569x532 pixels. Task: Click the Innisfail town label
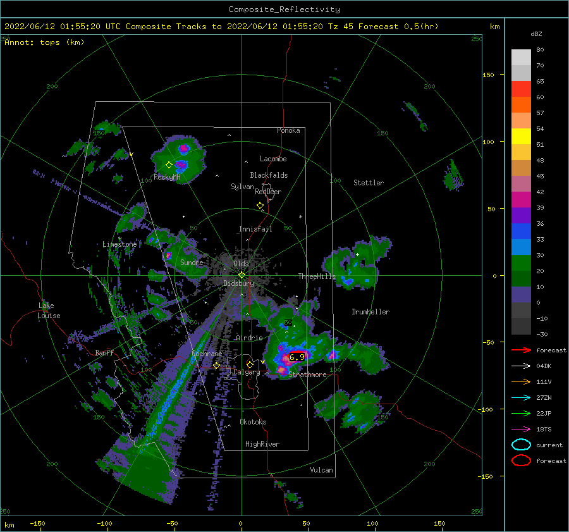(x=255, y=229)
